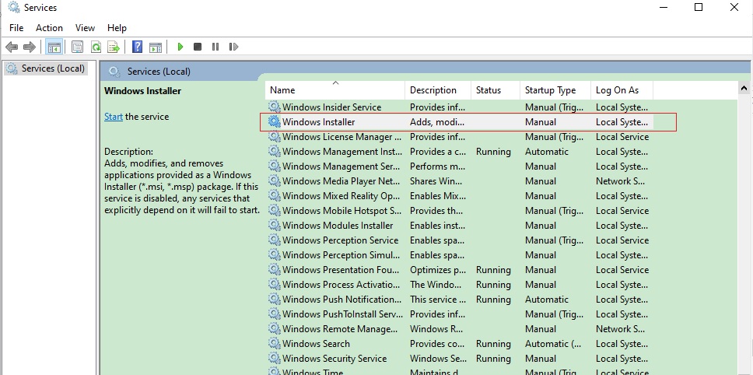This screenshot has height=375, width=753.
Task: Sort by the Name column header
Action: (x=335, y=90)
